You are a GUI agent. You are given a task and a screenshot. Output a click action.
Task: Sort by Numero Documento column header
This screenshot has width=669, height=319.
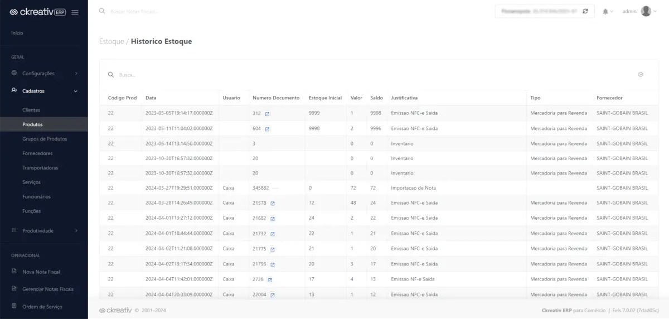pyautogui.click(x=276, y=98)
